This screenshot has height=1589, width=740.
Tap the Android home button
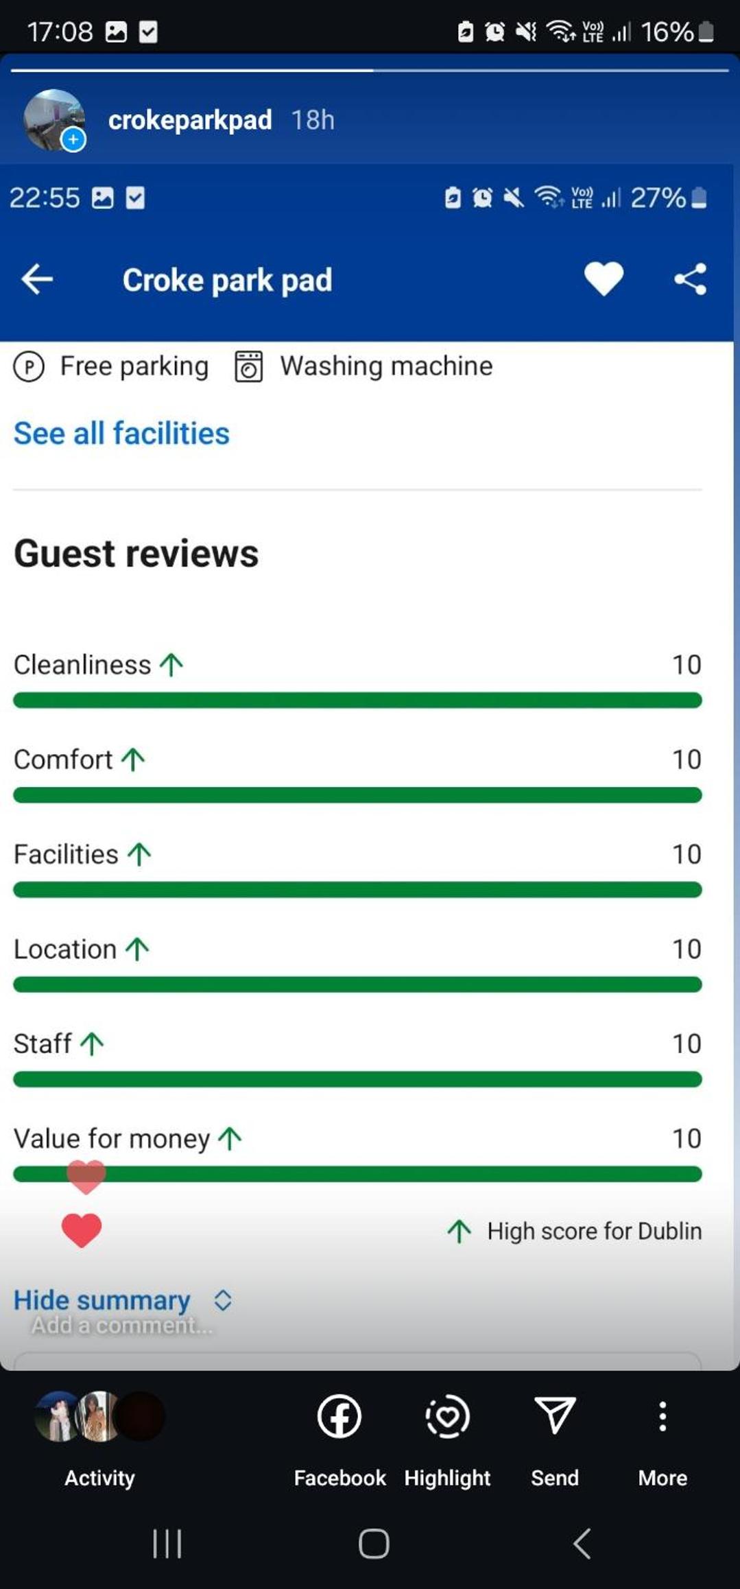374,1544
